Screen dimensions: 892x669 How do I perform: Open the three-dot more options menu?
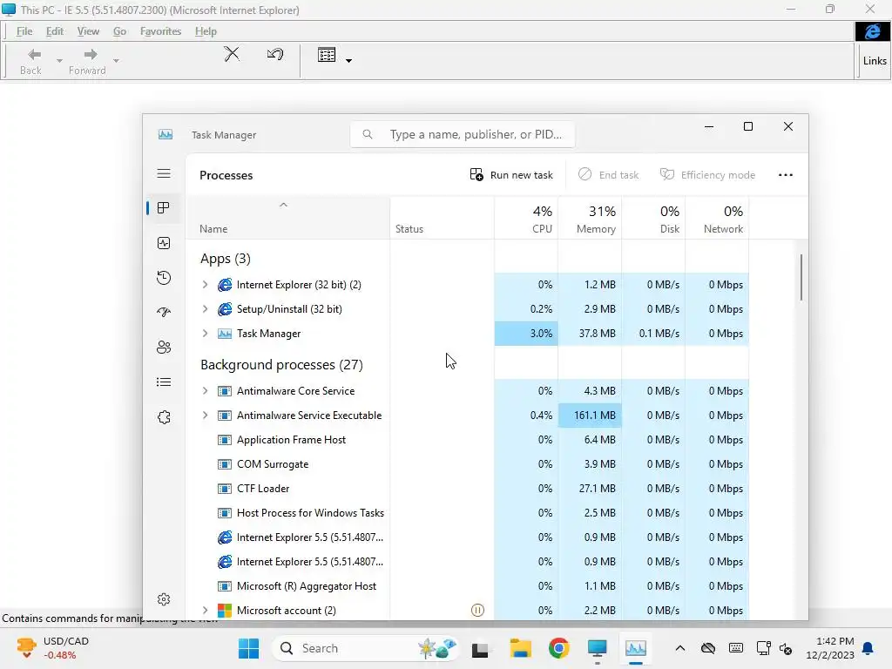pos(786,174)
